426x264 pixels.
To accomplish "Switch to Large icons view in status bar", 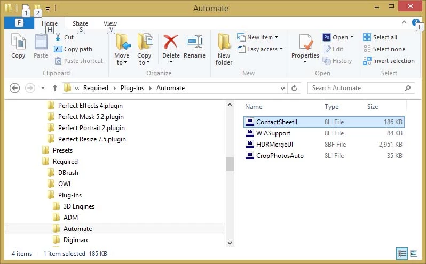I will click(x=414, y=253).
